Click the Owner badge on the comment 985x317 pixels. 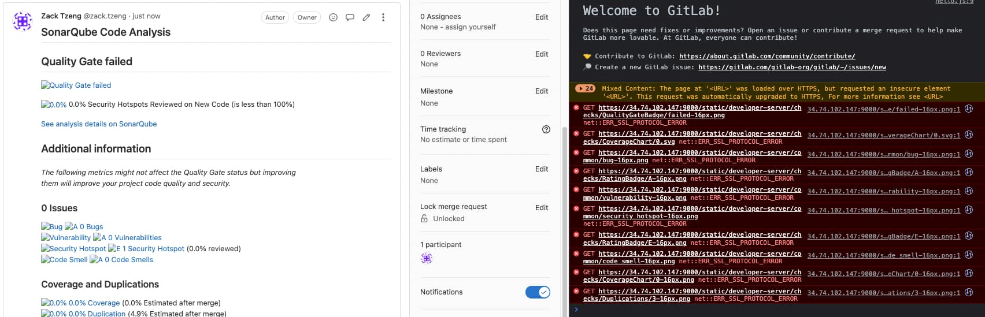click(x=307, y=17)
